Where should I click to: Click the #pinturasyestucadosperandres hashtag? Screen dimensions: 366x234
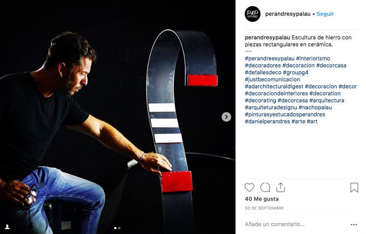285,114
